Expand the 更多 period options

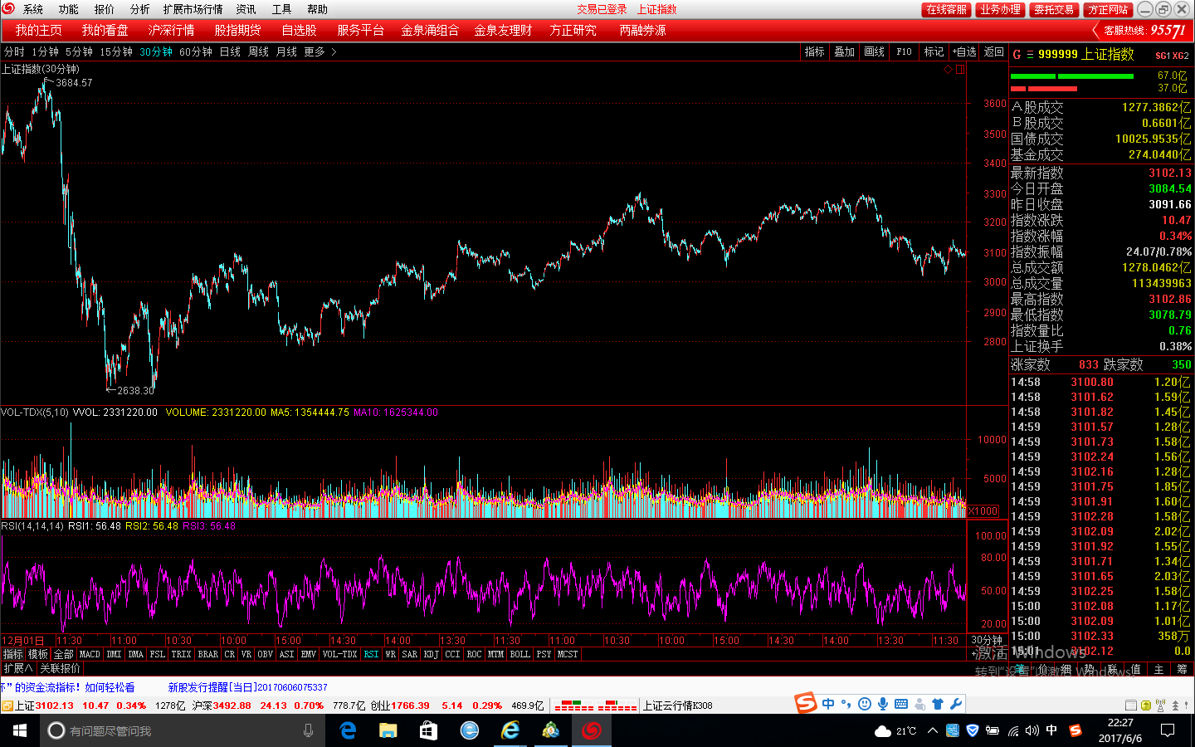click(319, 51)
